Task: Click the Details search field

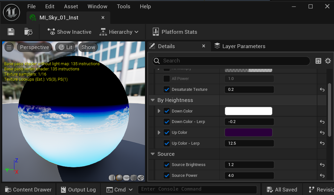Action: pos(231,61)
